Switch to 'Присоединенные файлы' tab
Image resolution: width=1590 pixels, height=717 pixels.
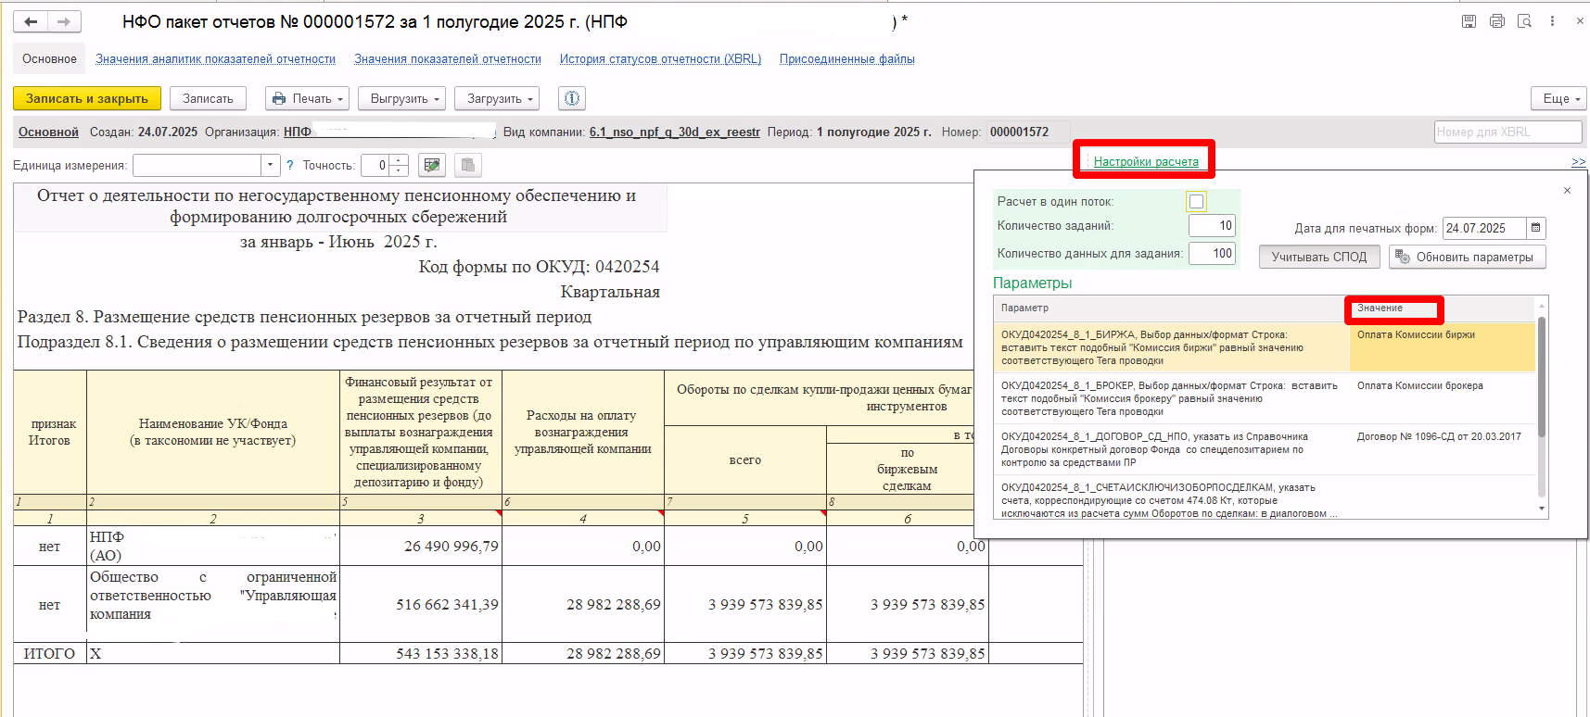click(846, 58)
